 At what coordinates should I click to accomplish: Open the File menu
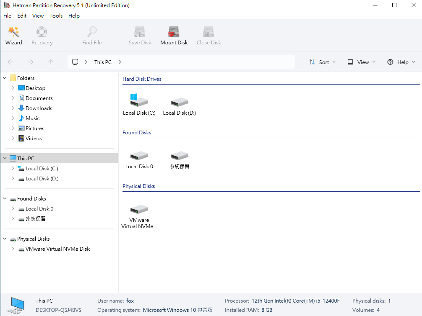tap(7, 15)
